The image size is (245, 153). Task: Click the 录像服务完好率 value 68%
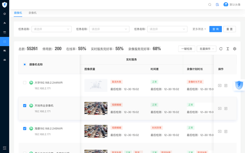pos(157,49)
